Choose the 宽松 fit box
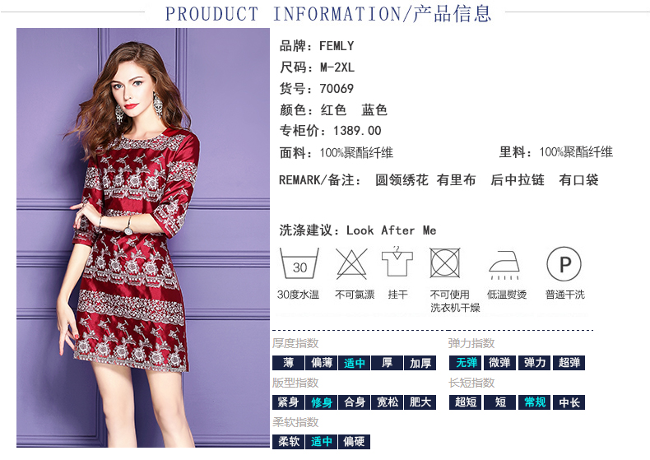 tap(388, 402)
